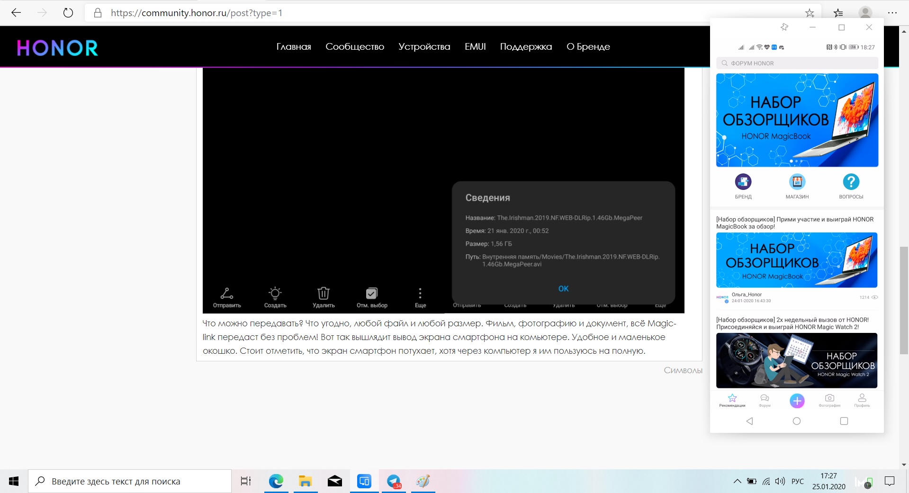Viewport: 909px width, 493px height.
Task: Click the browser back arrow
Action: (16, 13)
